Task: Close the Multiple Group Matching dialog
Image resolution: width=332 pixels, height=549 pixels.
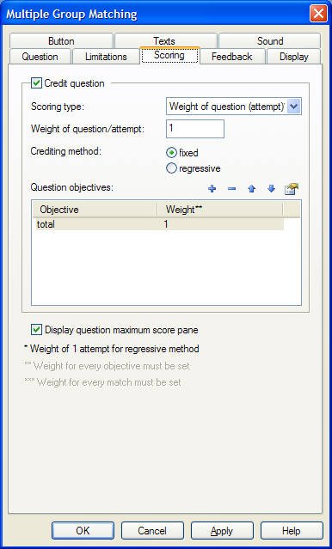Action: (318, 14)
